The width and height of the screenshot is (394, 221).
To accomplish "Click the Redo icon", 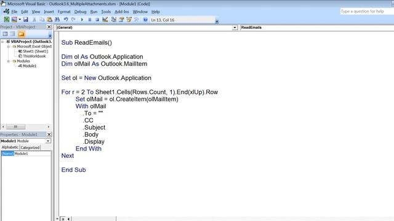I will [73, 20].
